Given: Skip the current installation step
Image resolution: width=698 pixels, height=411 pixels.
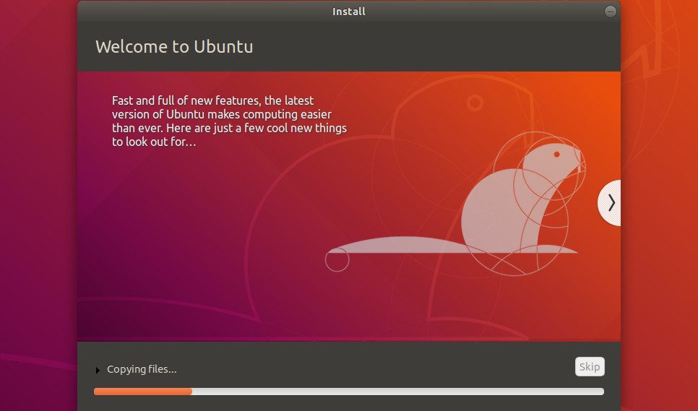Looking at the screenshot, I should pos(590,366).
